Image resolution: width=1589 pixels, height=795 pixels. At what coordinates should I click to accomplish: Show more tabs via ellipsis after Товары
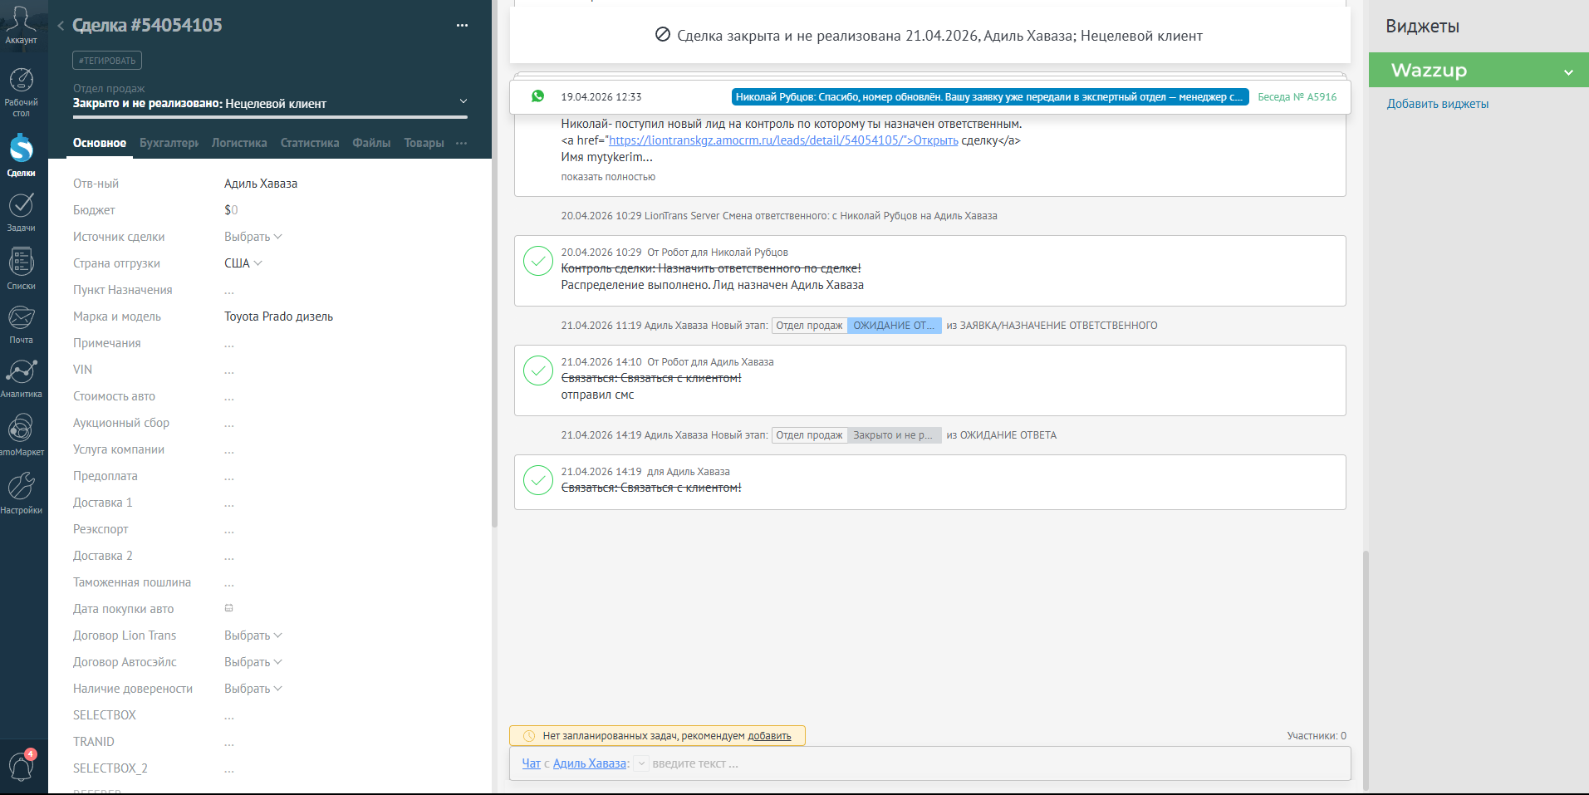point(462,143)
